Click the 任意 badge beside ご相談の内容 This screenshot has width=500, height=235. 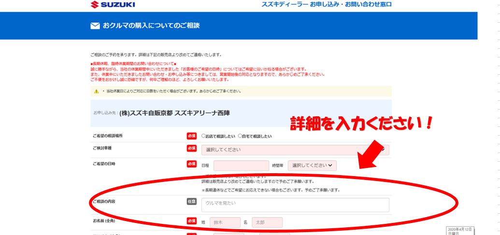click(191, 201)
